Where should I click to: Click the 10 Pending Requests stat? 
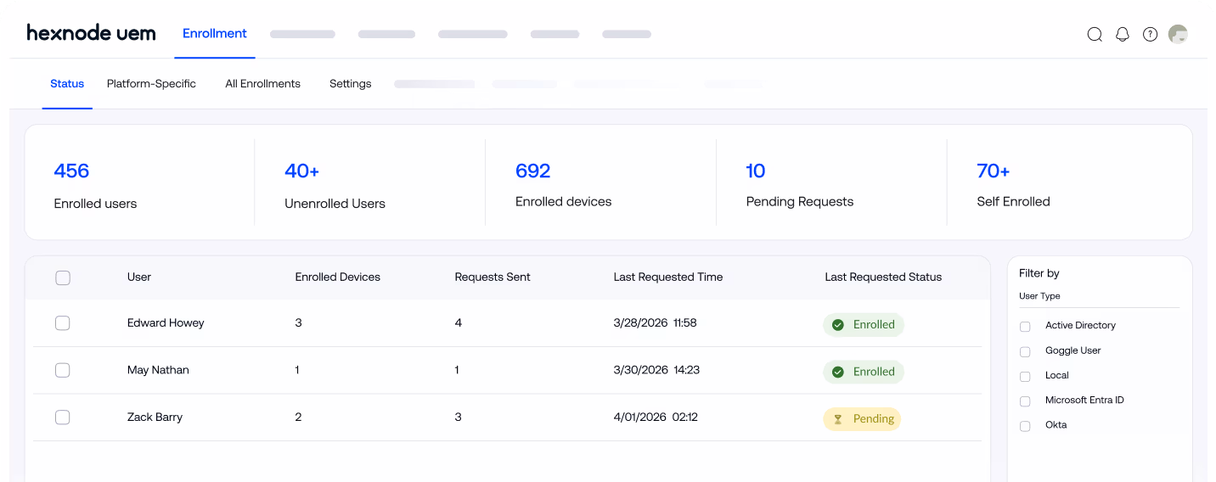800,184
